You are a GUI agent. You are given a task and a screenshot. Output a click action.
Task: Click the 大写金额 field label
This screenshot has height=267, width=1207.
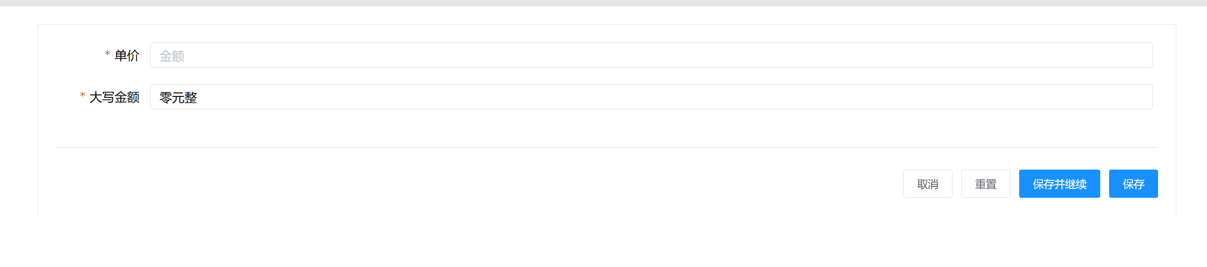[115, 97]
